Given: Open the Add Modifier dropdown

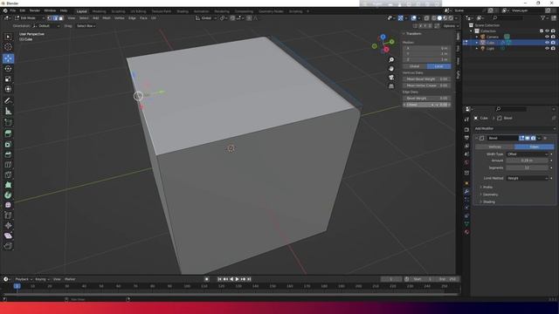Looking at the screenshot, I should (514, 128).
